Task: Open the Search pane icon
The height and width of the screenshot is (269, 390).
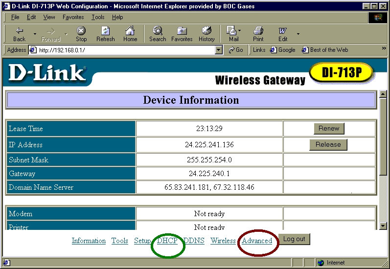Action: (158, 31)
